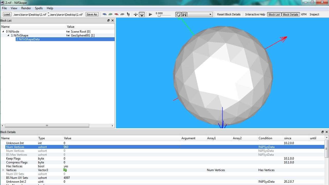This screenshot has width=329, height=185.
Task: Start animation with the Play button
Action: tap(151, 14)
